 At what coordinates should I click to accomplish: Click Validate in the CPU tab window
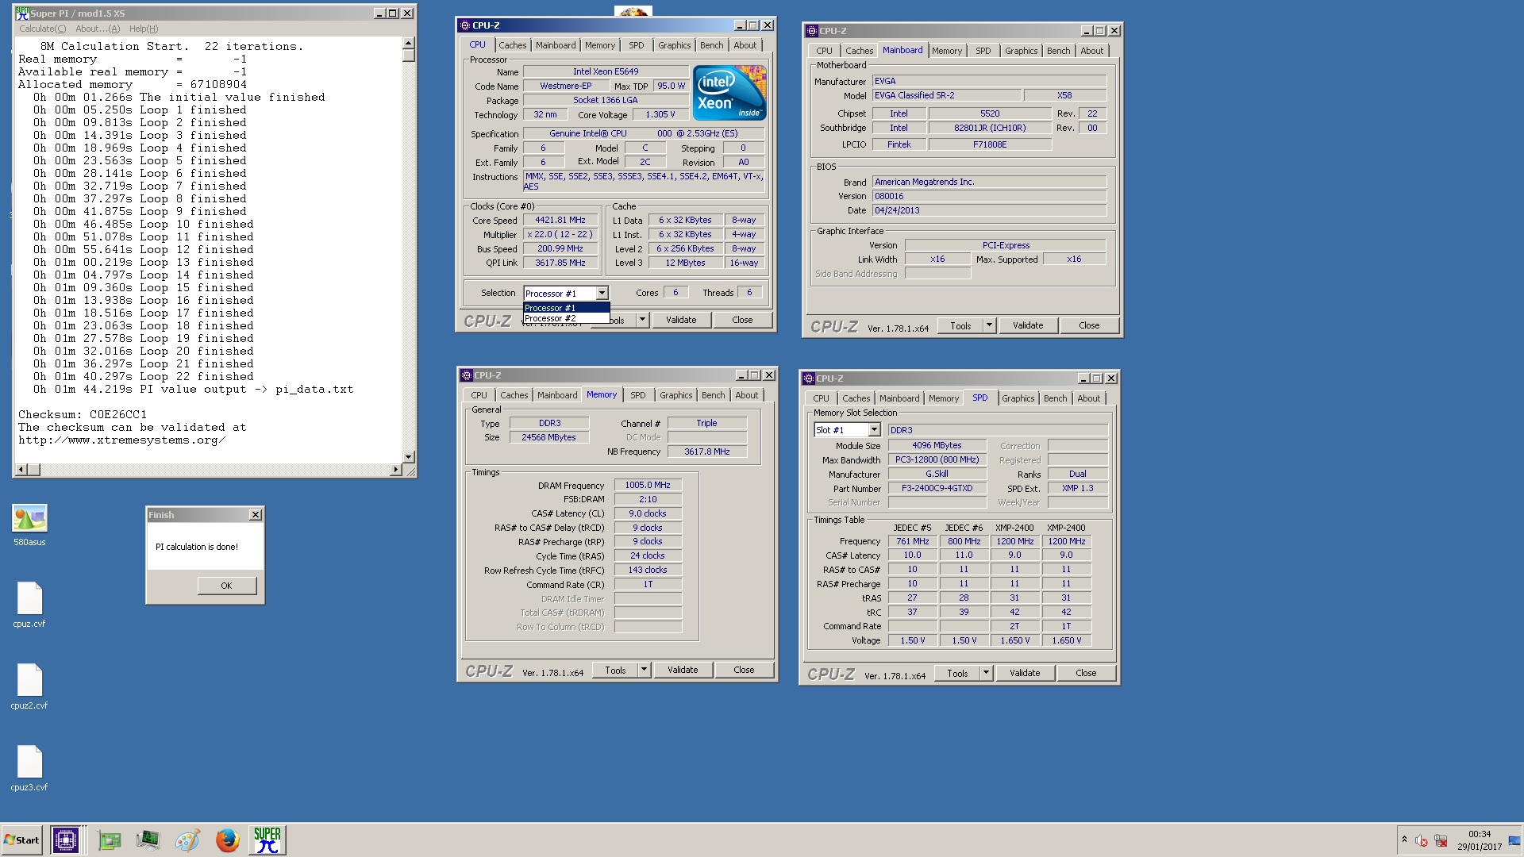681,320
